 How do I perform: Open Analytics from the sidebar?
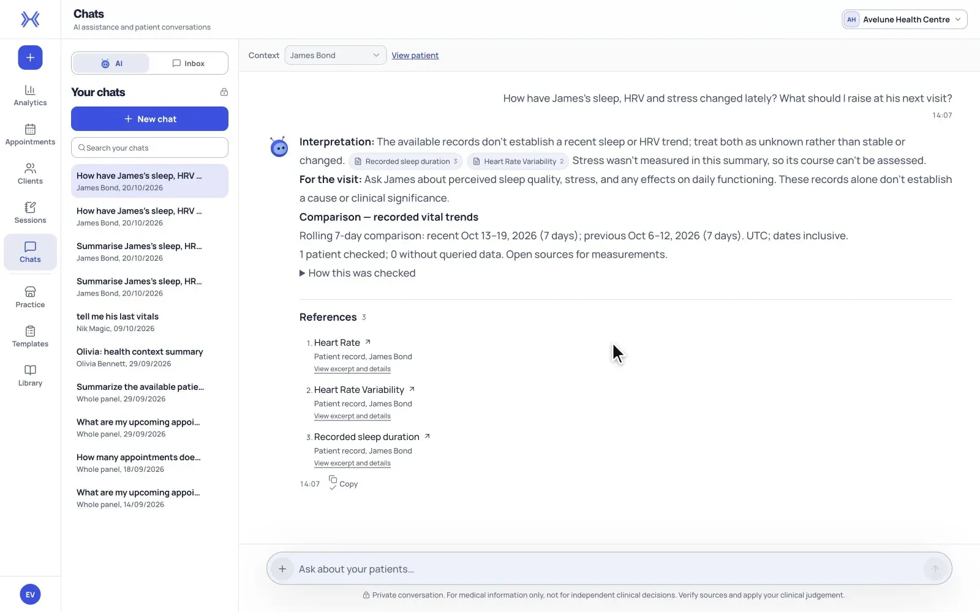(30, 95)
